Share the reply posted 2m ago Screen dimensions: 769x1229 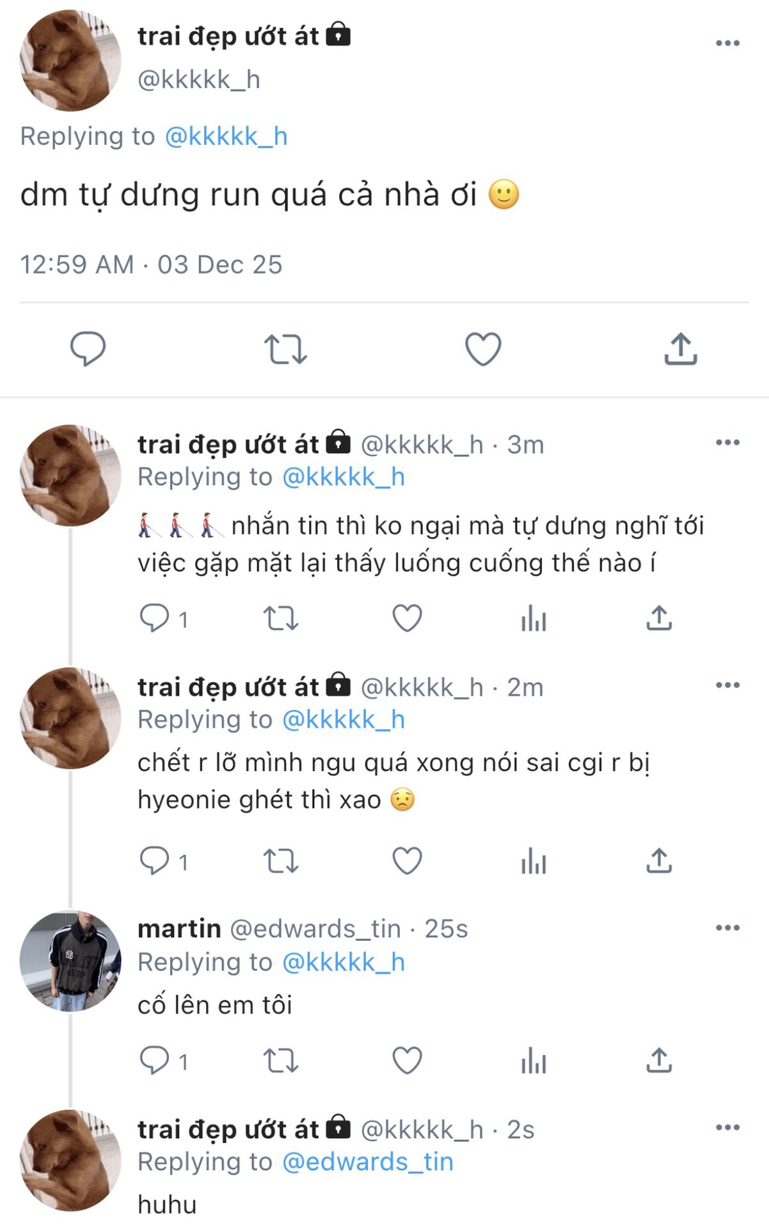(658, 862)
